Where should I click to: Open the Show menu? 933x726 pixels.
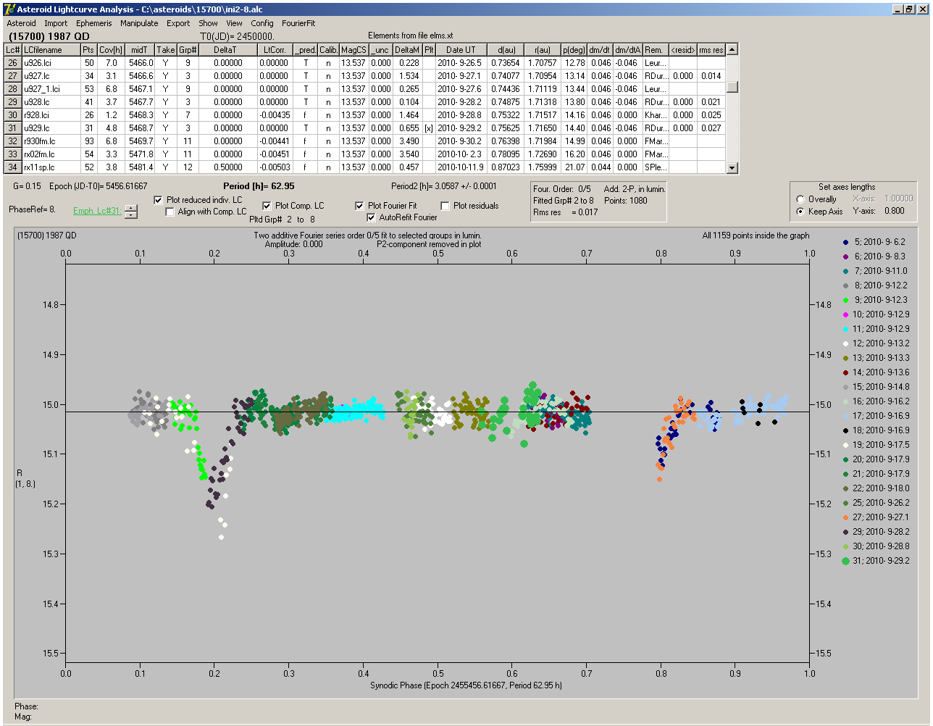pos(208,23)
